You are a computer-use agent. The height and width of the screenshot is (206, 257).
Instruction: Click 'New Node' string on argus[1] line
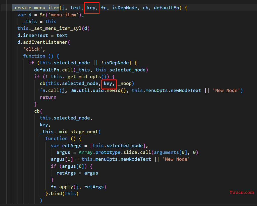pyautogui.click(x=176, y=159)
